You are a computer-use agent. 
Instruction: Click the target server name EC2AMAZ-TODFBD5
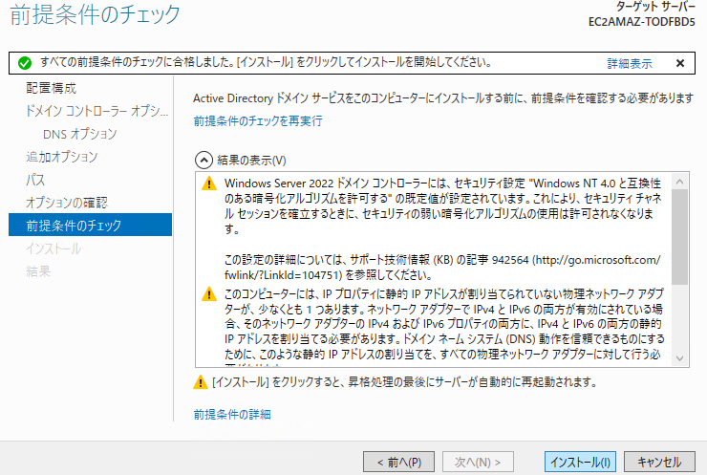[x=642, y=22]
